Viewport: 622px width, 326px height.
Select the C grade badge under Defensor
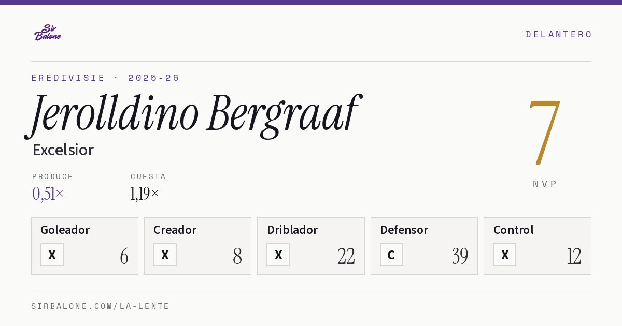click(391, 255)
